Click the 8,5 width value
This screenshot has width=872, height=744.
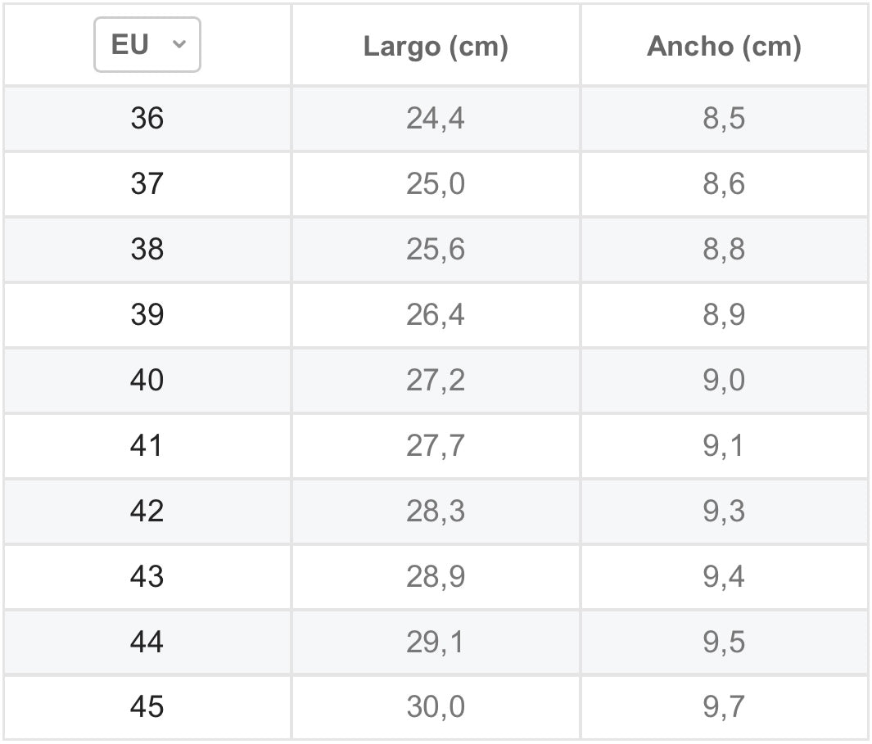click(724, 119)
